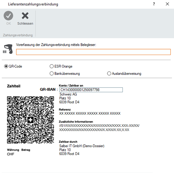Click the Referenz label
This screenshot has height=173, width=174.
pos(65,110)
